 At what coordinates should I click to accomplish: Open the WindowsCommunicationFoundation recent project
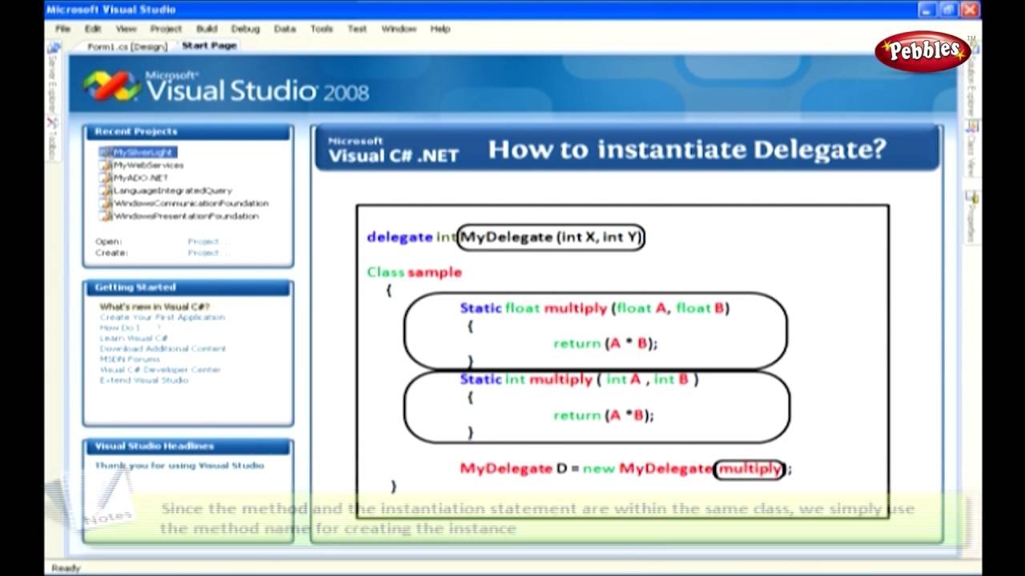click(x=191, y=203)
